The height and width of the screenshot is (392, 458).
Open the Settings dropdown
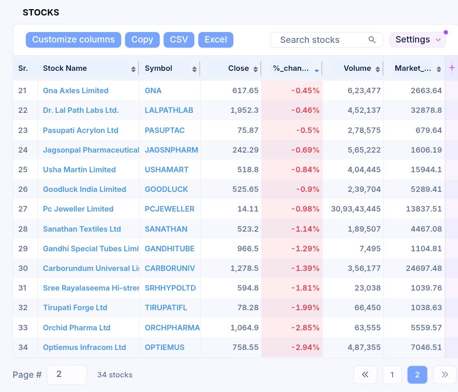click(x=418, y=40)
